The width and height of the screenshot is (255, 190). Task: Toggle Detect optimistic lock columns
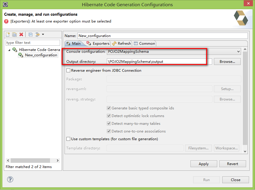[109, 116]
